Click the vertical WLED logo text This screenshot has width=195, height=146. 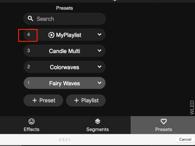tap(192, 107)
